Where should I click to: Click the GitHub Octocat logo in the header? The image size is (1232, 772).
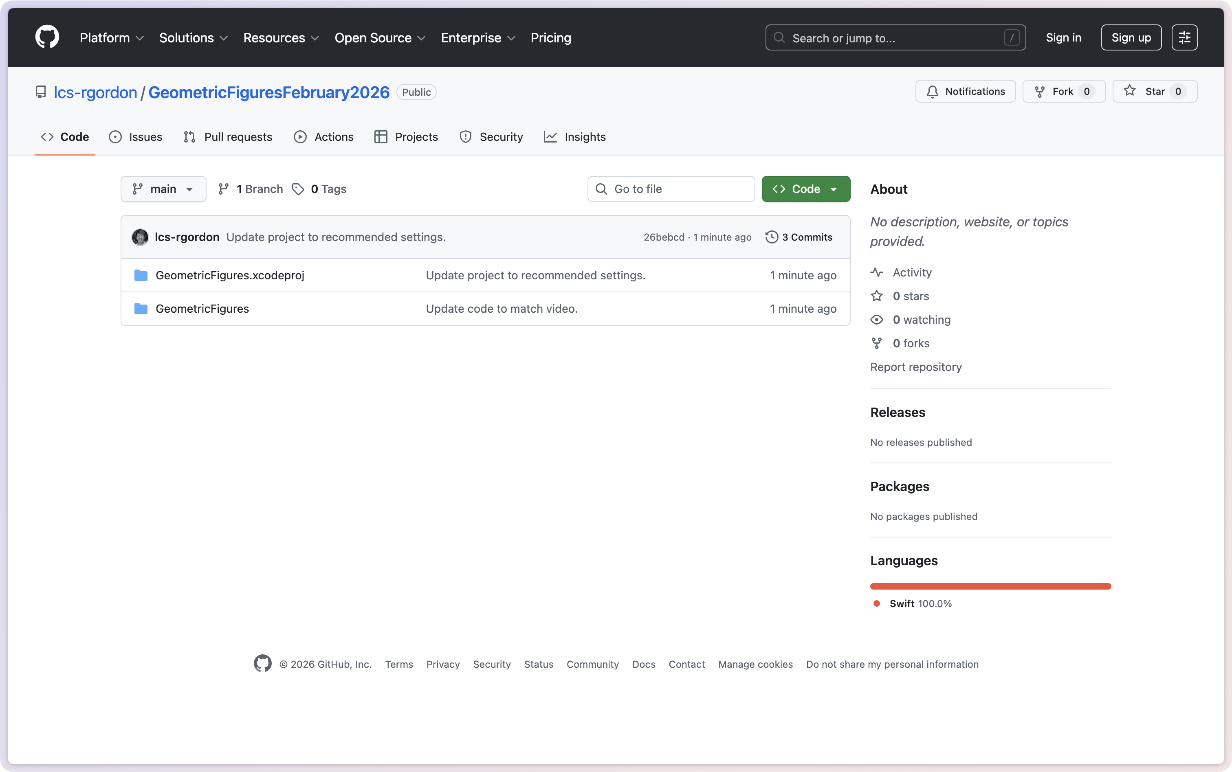47,37
